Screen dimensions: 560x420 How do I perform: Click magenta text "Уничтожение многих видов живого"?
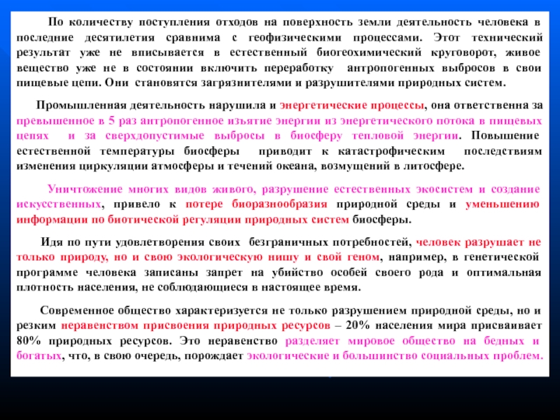pyautogui.click(x=150, y=189)
